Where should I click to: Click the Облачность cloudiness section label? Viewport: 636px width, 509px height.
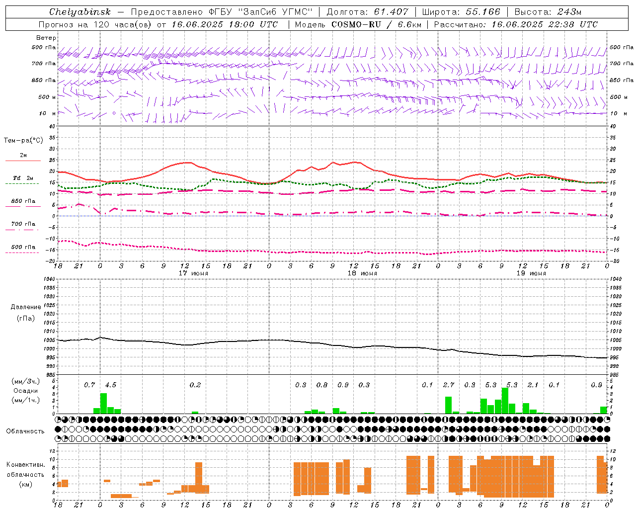[25, 431]
